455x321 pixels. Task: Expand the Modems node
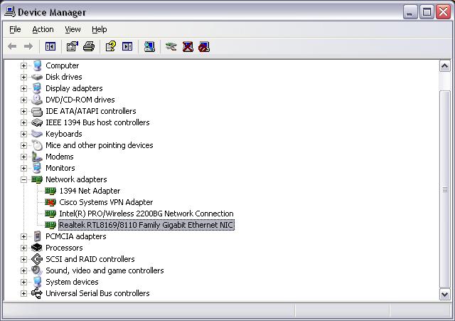23,157
